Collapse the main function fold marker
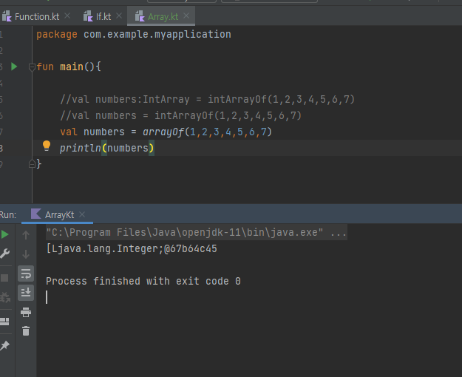Viewport: 462px width, 377px height. [32, 67]
